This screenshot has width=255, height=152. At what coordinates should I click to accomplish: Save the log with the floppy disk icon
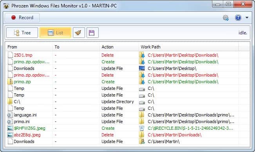92,33
